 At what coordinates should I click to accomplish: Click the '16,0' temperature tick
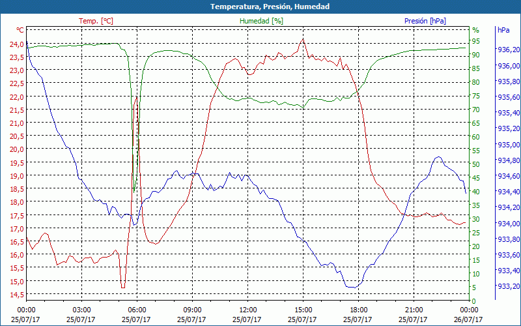[17, 255]
